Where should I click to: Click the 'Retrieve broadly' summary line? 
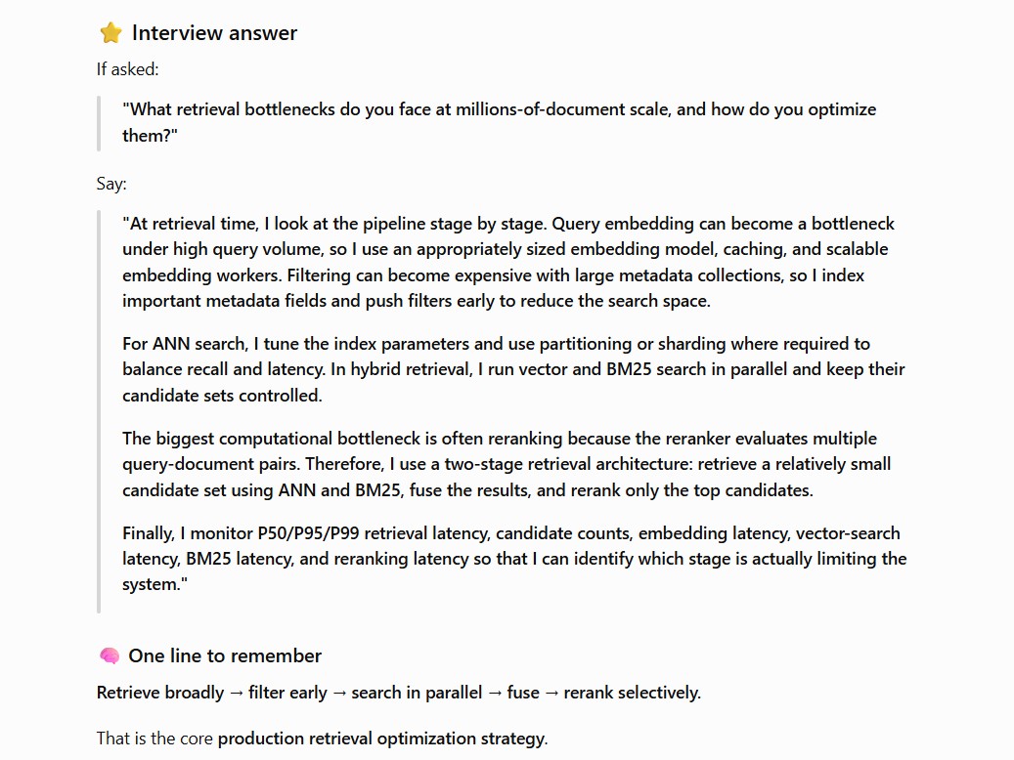pyautogui.click(x=398, y=693)
